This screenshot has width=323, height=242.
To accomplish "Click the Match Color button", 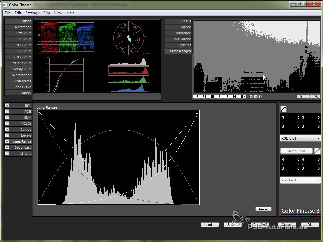I will click(x=297, y=151).
